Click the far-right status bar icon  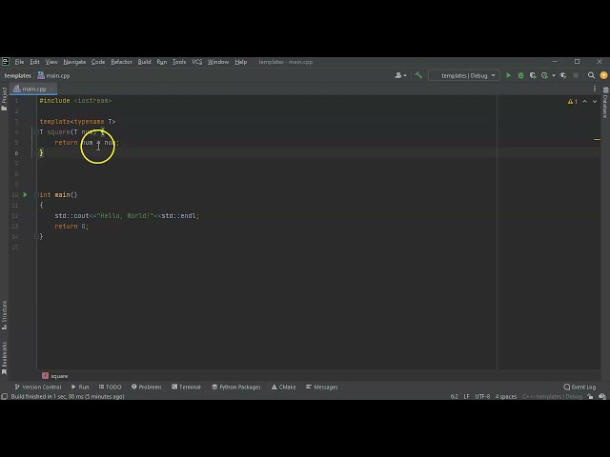pyautogui.click(x=602, y=396)
